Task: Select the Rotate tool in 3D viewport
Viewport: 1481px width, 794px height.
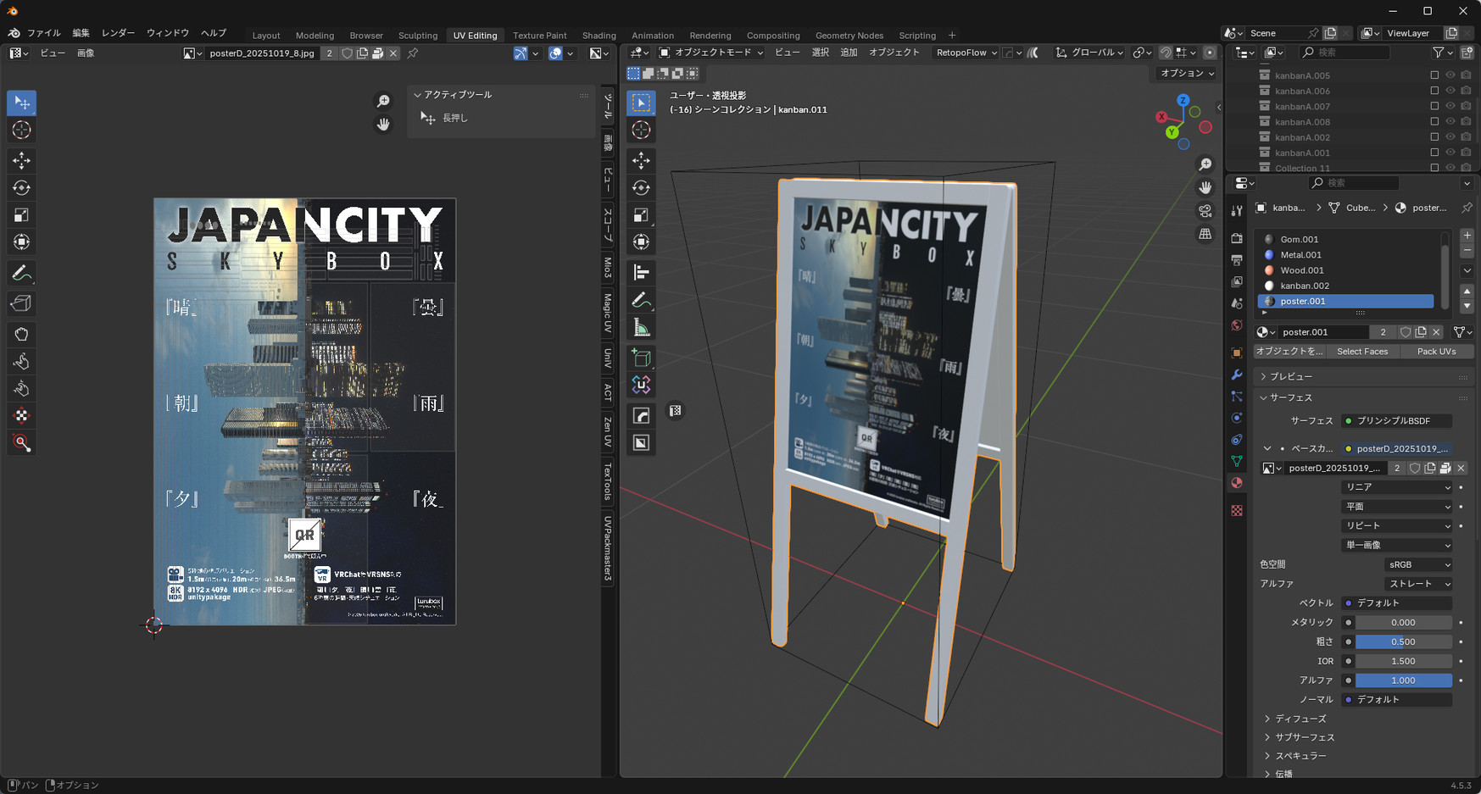Action: point(641,187)
